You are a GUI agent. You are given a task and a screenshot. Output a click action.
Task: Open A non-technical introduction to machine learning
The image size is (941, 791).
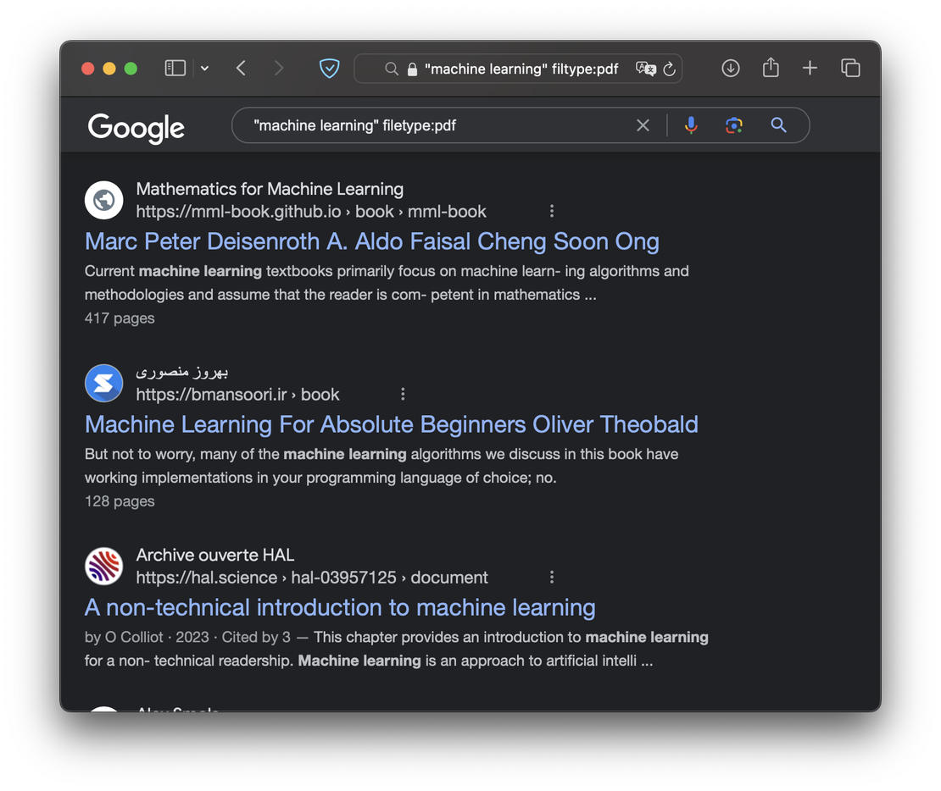coord(340,607)
